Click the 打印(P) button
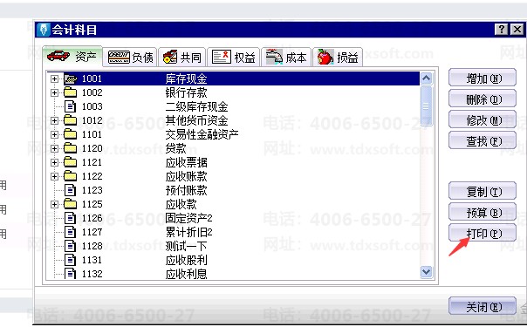Viewport: 527px width, 327px height. [483, 234]
